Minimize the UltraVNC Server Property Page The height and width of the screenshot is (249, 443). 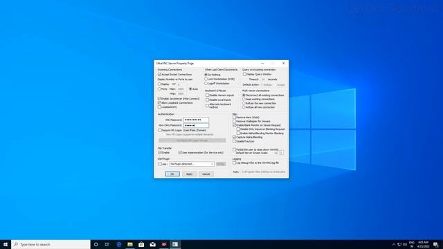tap(262, 63)
